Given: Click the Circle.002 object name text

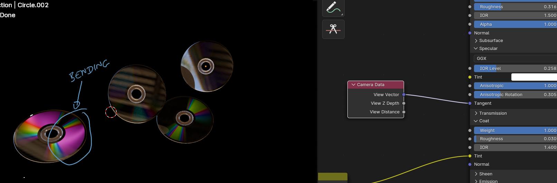Looking at the screenshot, I should click(33, 5).
